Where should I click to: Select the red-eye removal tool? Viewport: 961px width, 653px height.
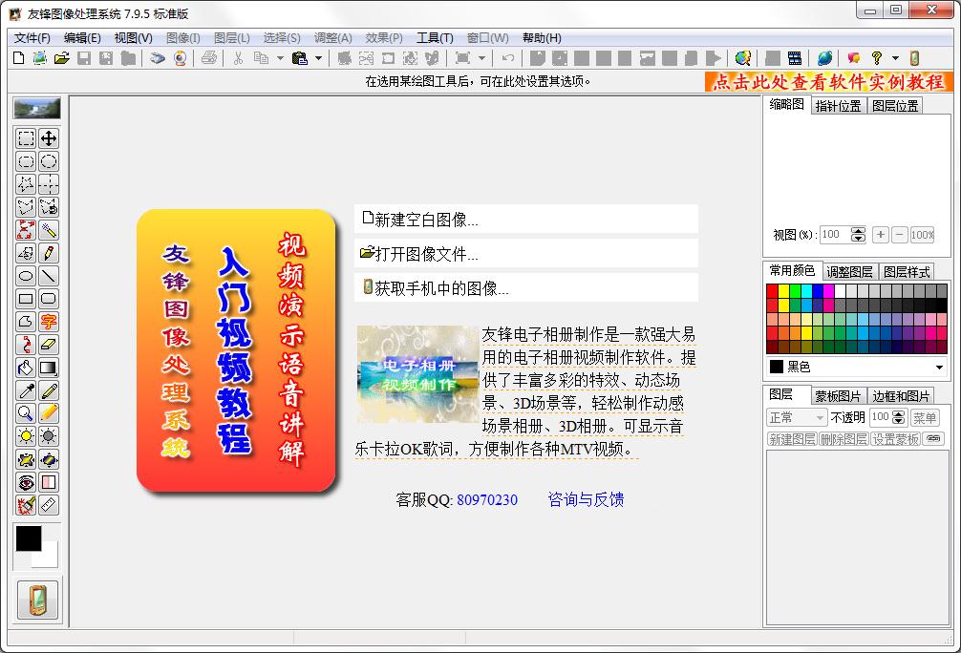point(26,482)
